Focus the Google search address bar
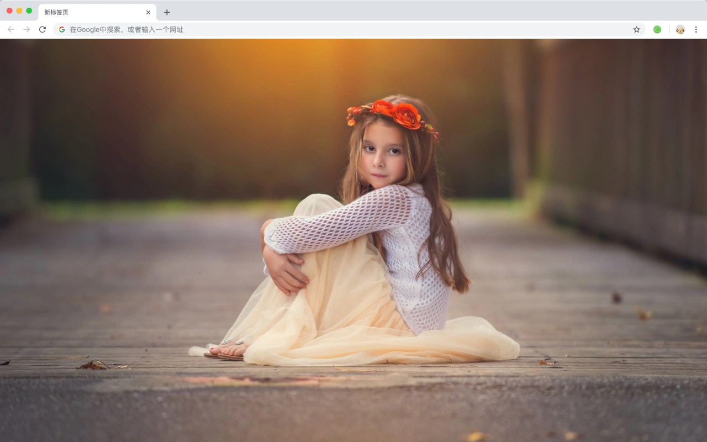Screen dimensions: 707x442 pyautogui.click(x=349, y=29)
